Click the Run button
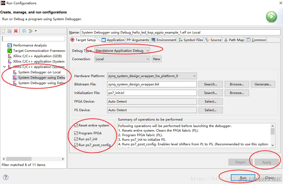 click(x=243, y=178)
